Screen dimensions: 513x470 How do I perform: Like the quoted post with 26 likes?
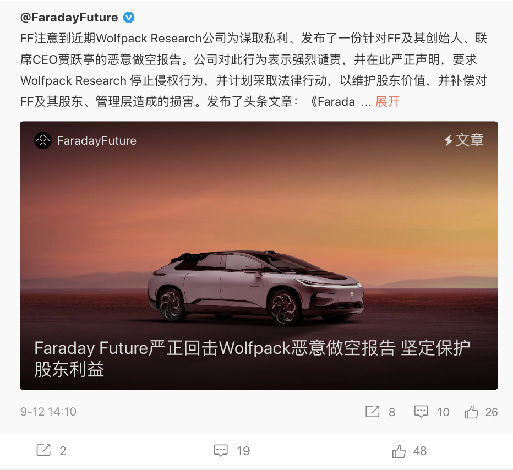coord(472,412)
